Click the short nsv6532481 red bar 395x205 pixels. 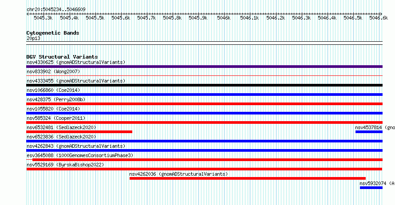pyautogui.click(x=79, y=132)
